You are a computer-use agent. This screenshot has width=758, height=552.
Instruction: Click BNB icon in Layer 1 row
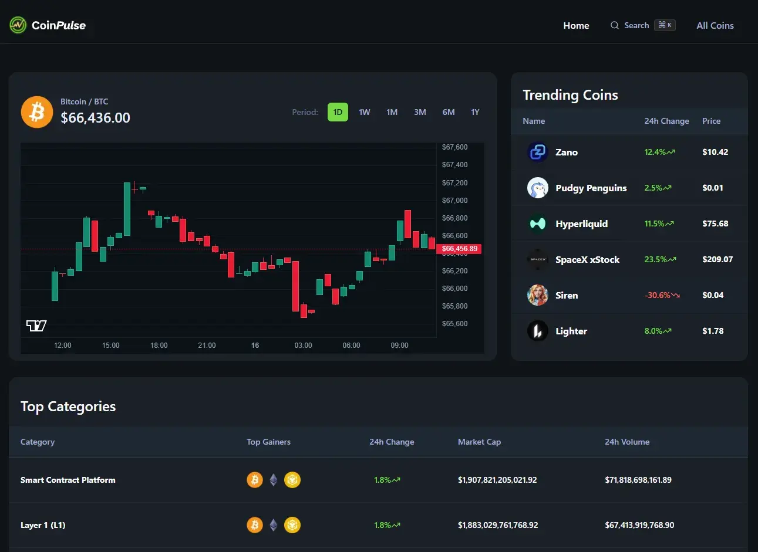pos(292,525)
